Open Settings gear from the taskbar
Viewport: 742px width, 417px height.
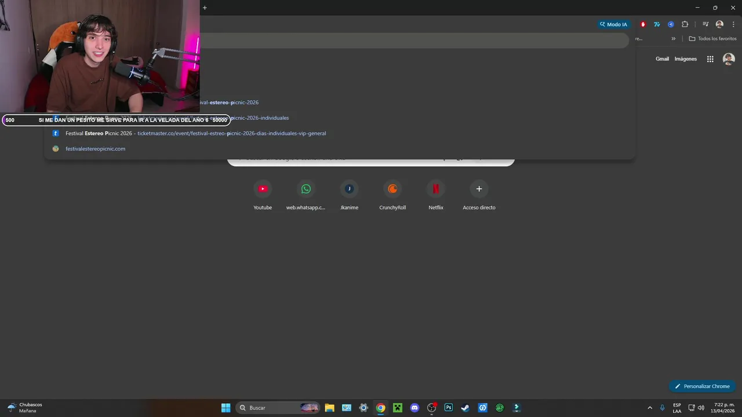pyautogui.click(x=363, y=408)
